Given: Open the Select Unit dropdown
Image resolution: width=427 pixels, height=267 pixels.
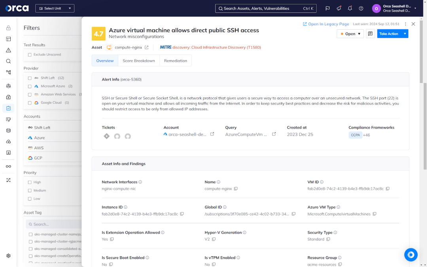Looking at the screenshot, I should click(x=55, y=8).
